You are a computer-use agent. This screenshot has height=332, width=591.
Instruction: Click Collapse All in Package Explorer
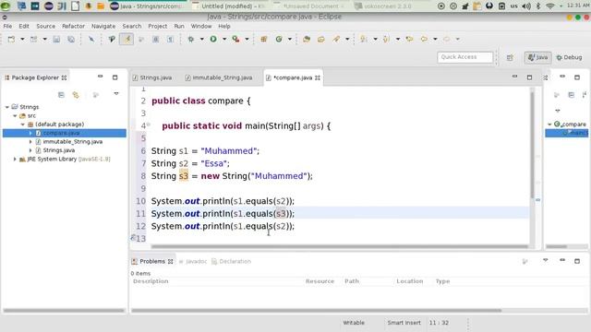61,95
